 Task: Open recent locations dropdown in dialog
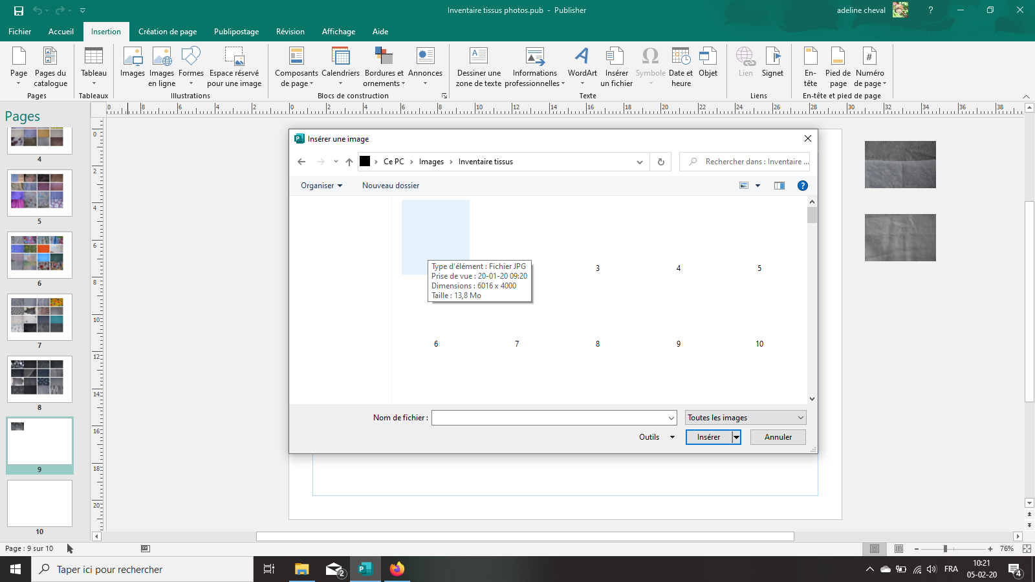pos(336,162)
